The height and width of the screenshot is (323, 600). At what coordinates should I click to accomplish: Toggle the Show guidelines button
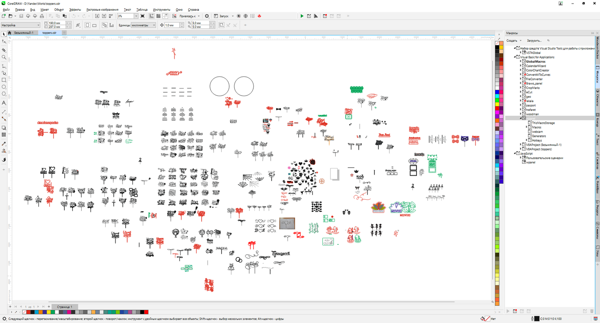coord(165,16)
